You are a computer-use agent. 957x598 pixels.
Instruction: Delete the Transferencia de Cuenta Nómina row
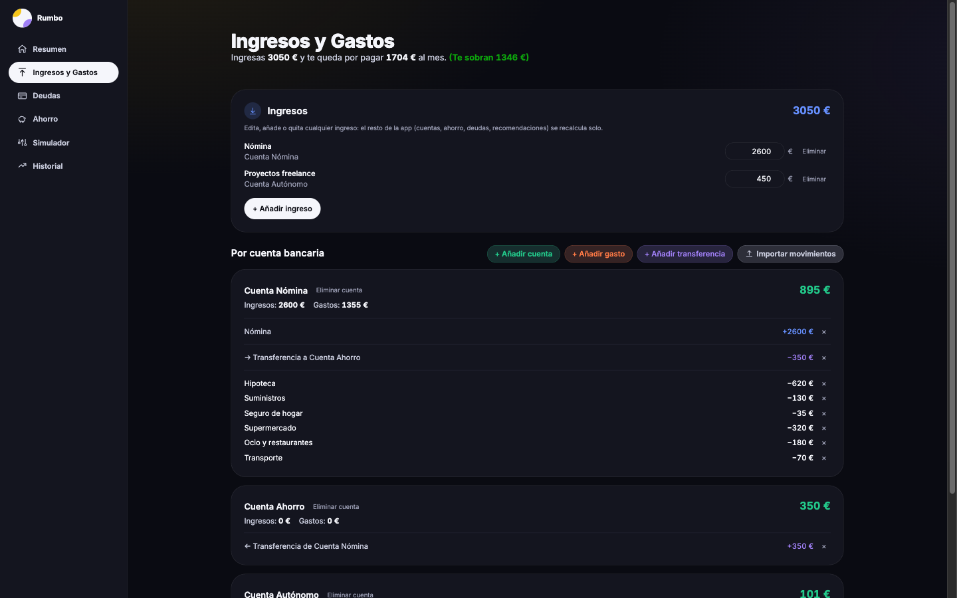tap(824, 546)
